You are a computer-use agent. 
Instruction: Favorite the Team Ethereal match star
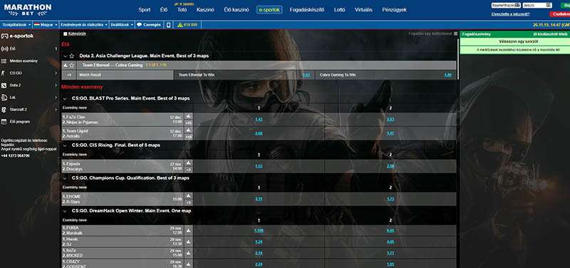pos(72,66)
